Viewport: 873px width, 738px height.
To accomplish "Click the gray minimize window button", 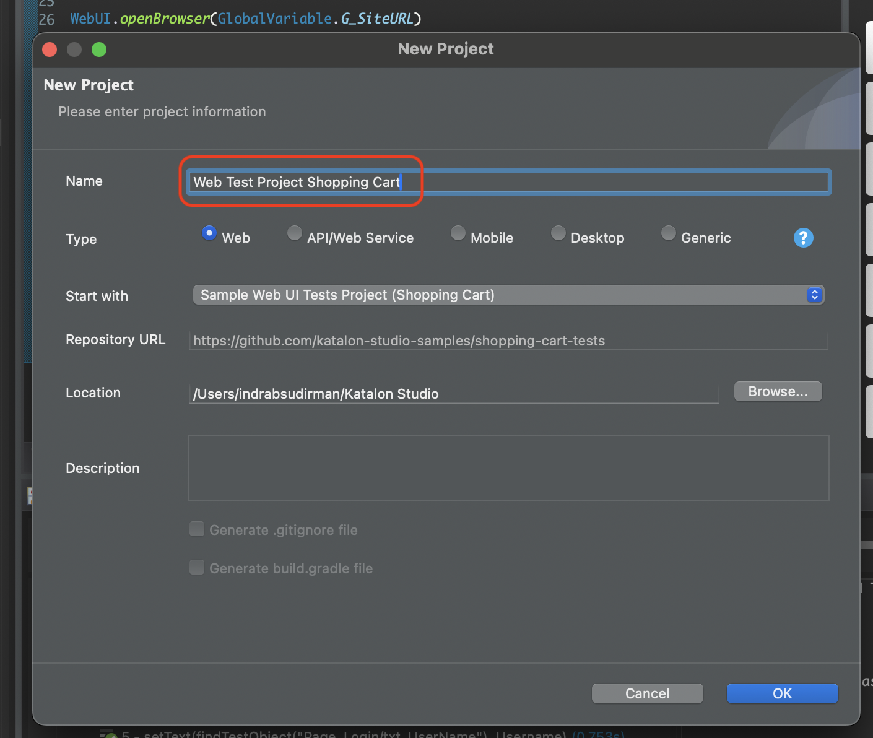I will [74, 50].
